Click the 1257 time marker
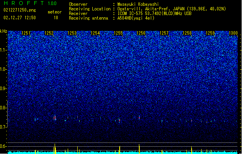242x154 pixels. [164, 33]
